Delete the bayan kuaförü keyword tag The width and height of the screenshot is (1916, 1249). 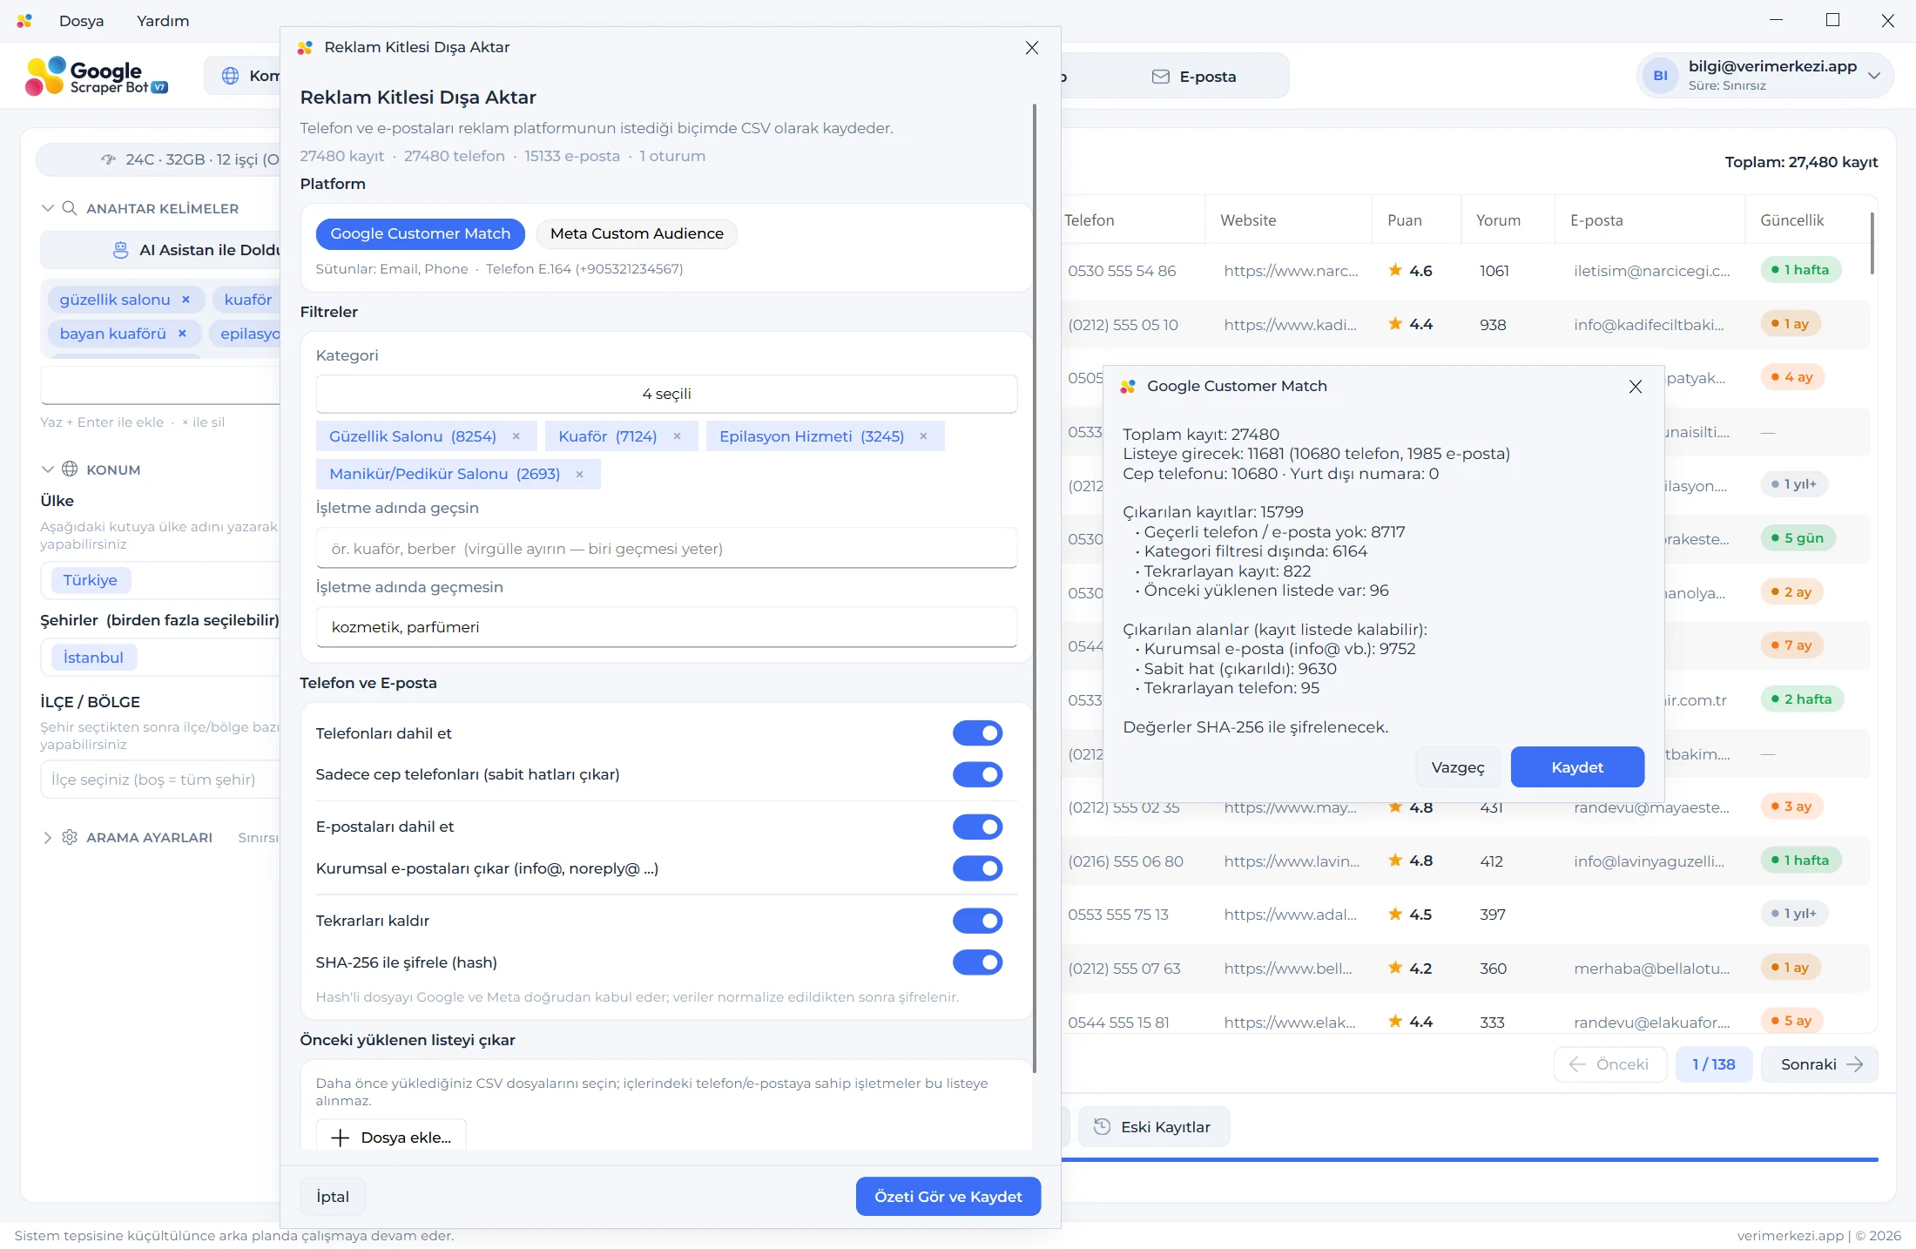coord(182,334)
